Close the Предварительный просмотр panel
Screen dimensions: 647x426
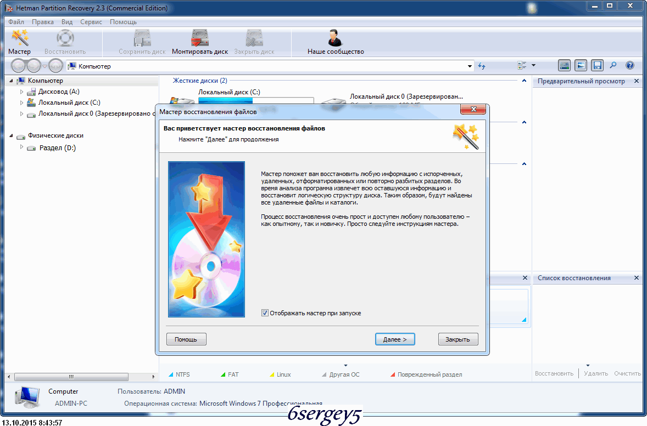coord(636,81)
